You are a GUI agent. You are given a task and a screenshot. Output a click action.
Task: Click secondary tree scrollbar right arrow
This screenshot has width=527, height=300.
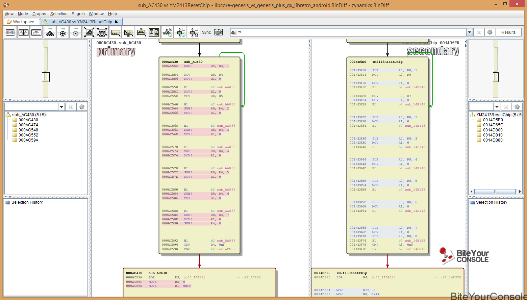coord(520,192)
